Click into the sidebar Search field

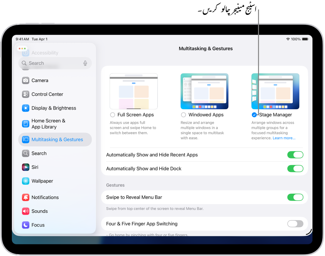click(x=55, y=63)
